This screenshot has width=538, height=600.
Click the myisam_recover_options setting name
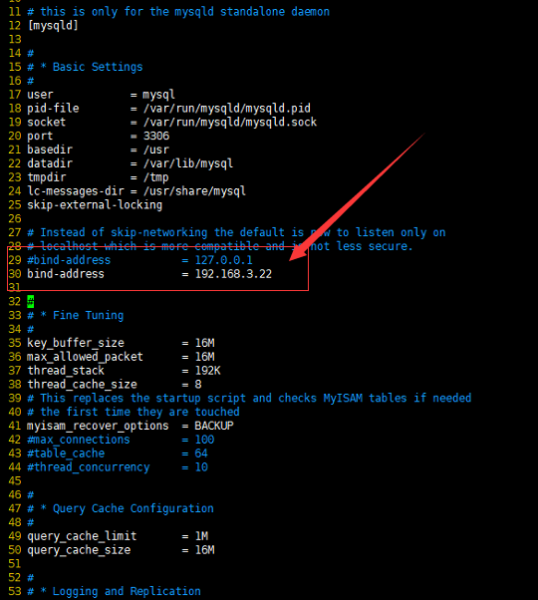98,426
